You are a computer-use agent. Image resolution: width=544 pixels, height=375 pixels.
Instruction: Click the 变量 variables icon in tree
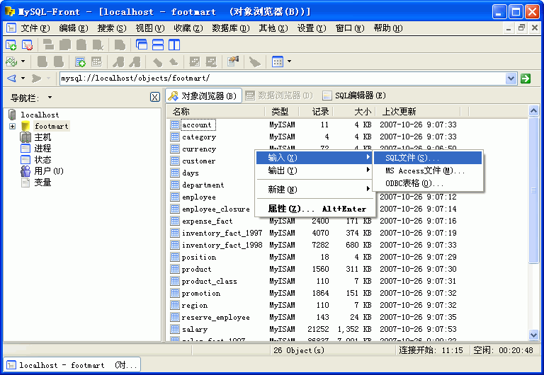click(x=25, y=183)
